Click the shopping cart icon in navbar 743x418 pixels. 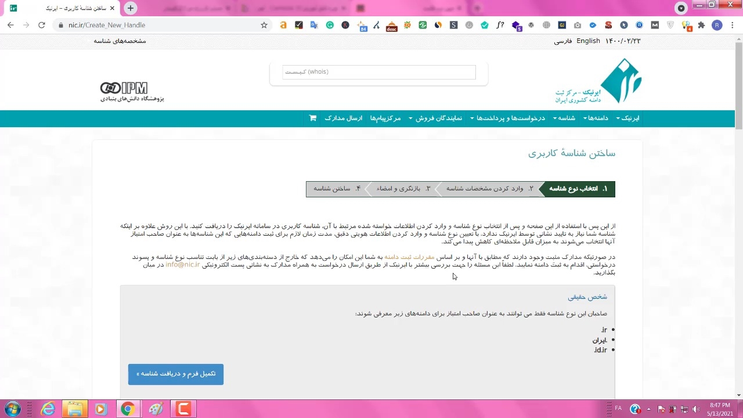(313, 118)
